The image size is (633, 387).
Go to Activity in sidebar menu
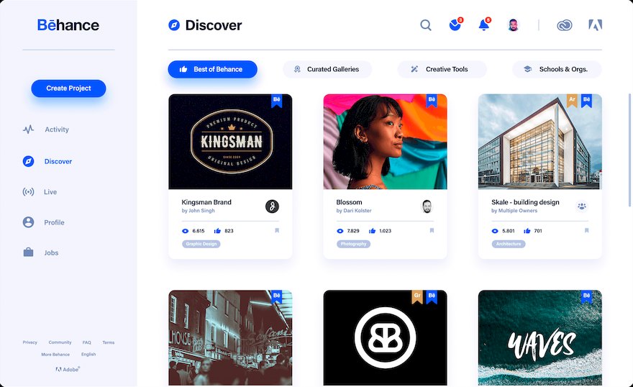(57, 129)
